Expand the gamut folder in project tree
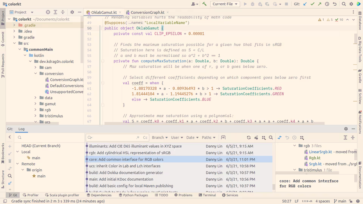Screen dimensions: 363x204 click(36, 104)
